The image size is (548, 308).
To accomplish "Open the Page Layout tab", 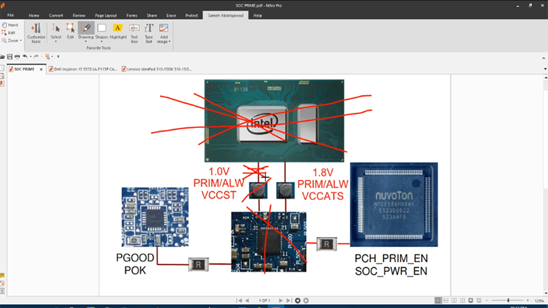I will coord(106,15).
